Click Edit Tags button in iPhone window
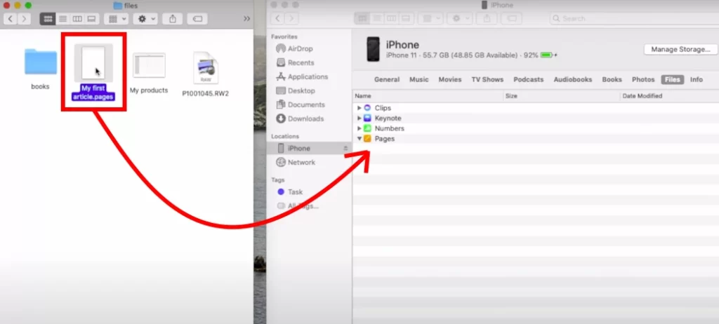This screenshot has width=719, height=324. [511, 18]
